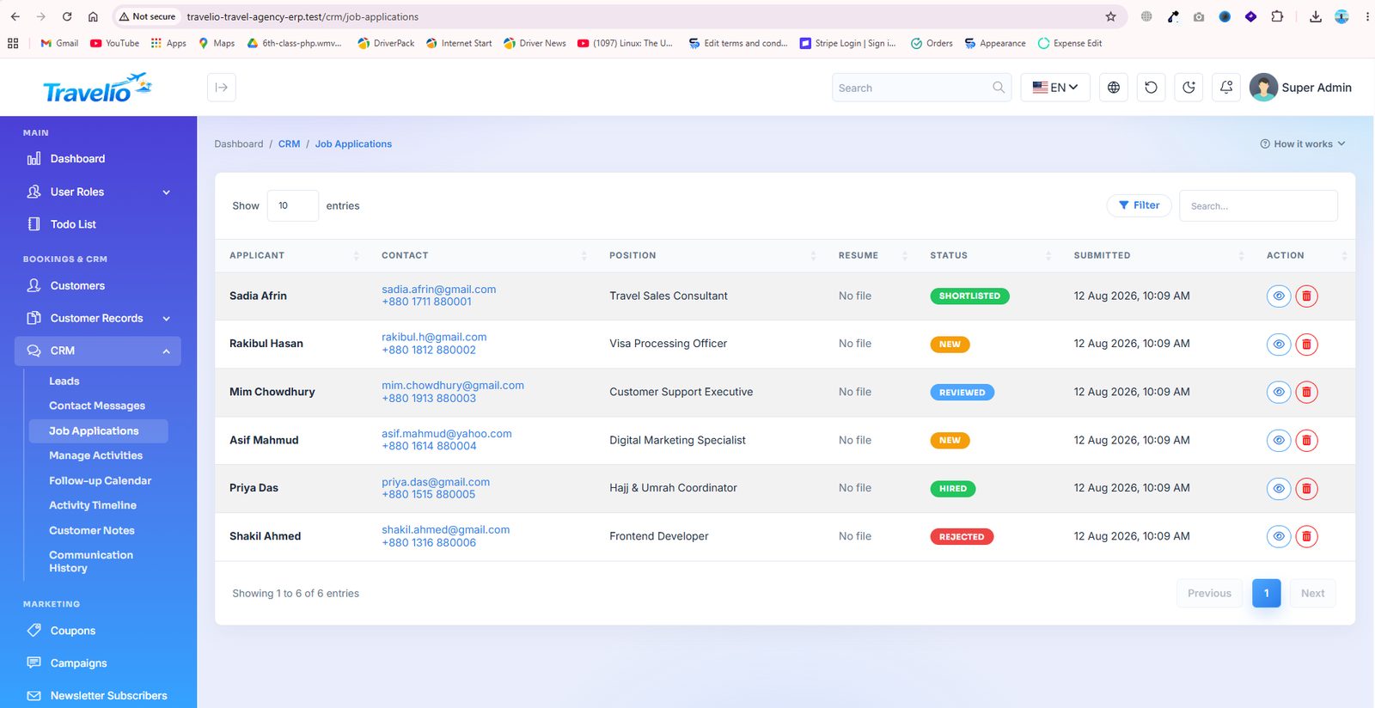
Task: Open Follow-up Calendar submenu item
Action: click(100, 480)
